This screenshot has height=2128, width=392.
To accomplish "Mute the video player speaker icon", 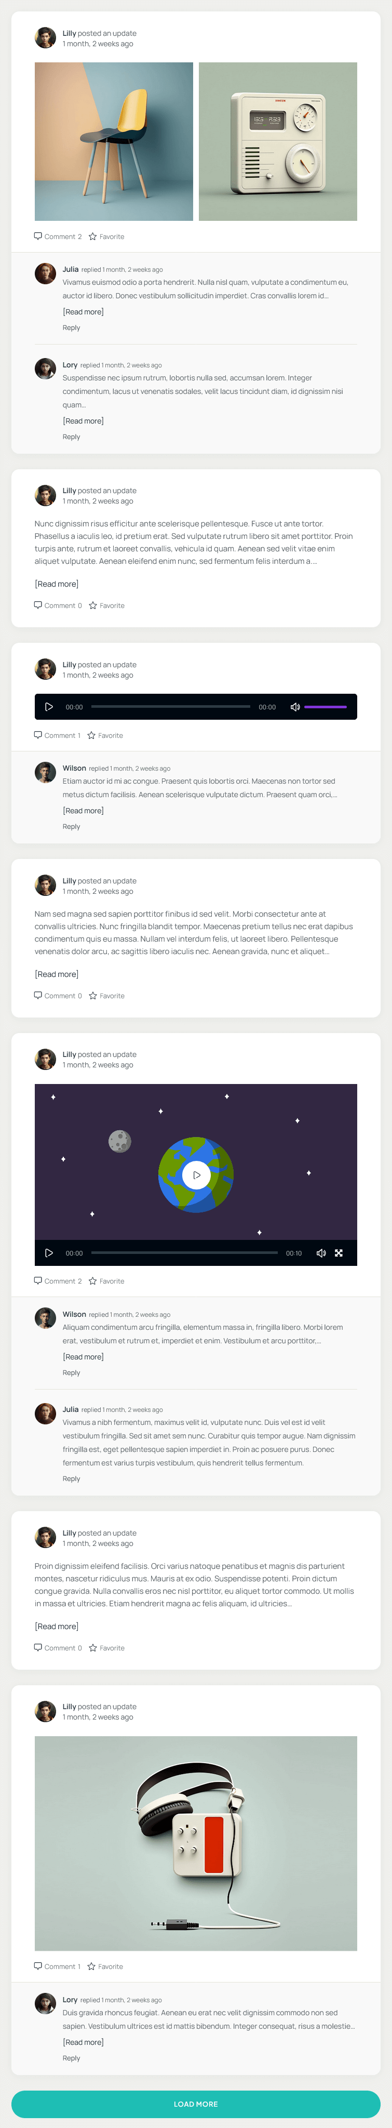I will (321, 1252).
